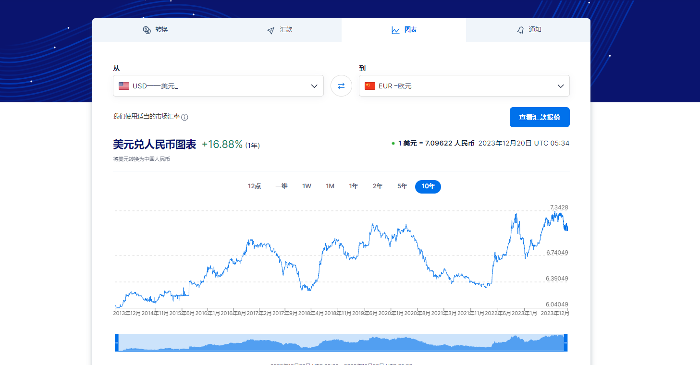Screen dimensions: 700x365
Task: Expand the EUR to-currency dropdown chevron
Action: 560,86
